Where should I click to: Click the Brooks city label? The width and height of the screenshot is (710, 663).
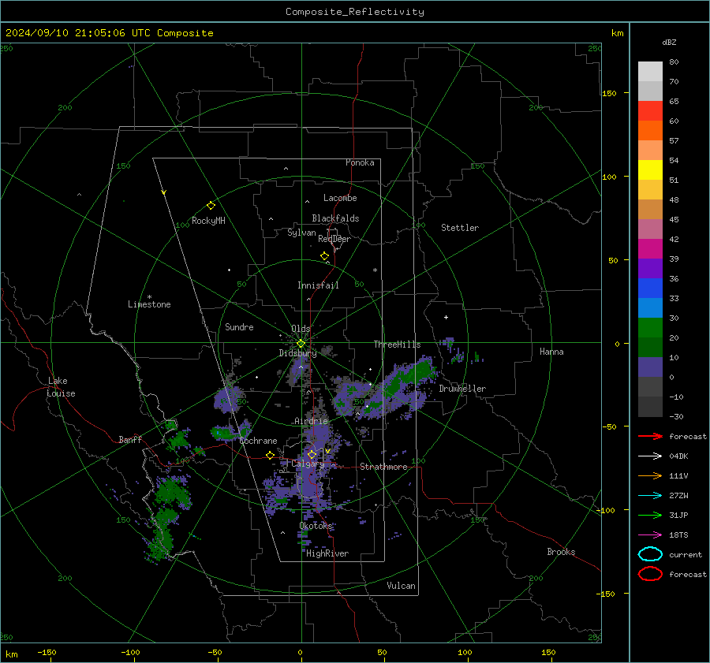[561, 552]
